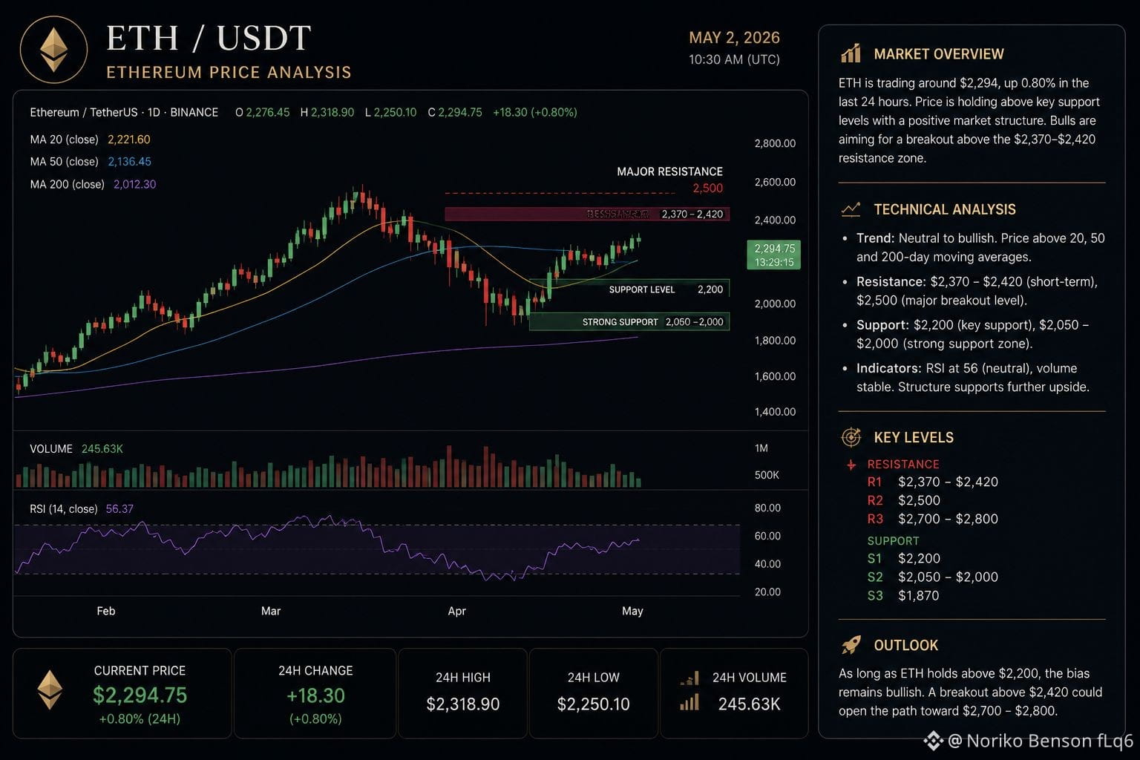Click the red arrow icon beside RESISTANCE heading
The height and width of the screenshot is (760, 1140).
851,465
